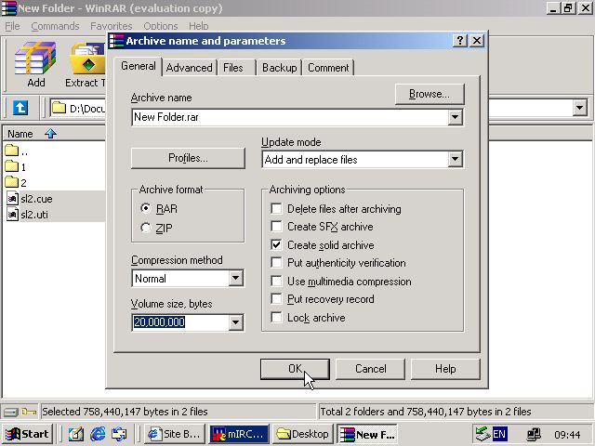Viewport: 595px width, 446px height.
Task: Click the Cancel button
Action: [x=370, y=369]
